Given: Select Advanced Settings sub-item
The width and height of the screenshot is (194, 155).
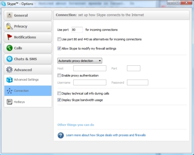Looking at the screenshot, I should (28, 80).
